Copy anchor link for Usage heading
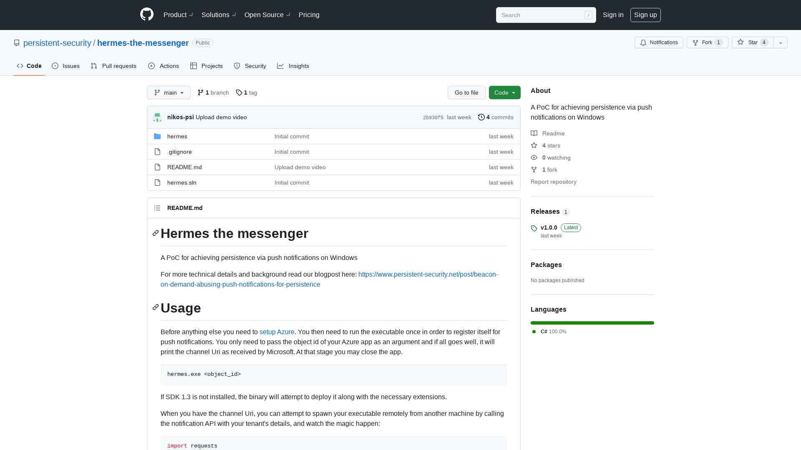This screenshot has width=801, height=450. tap(156, 307)
